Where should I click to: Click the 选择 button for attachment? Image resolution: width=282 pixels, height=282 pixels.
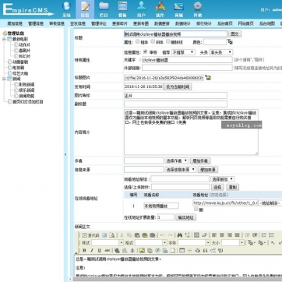click(x=217, y=187)
